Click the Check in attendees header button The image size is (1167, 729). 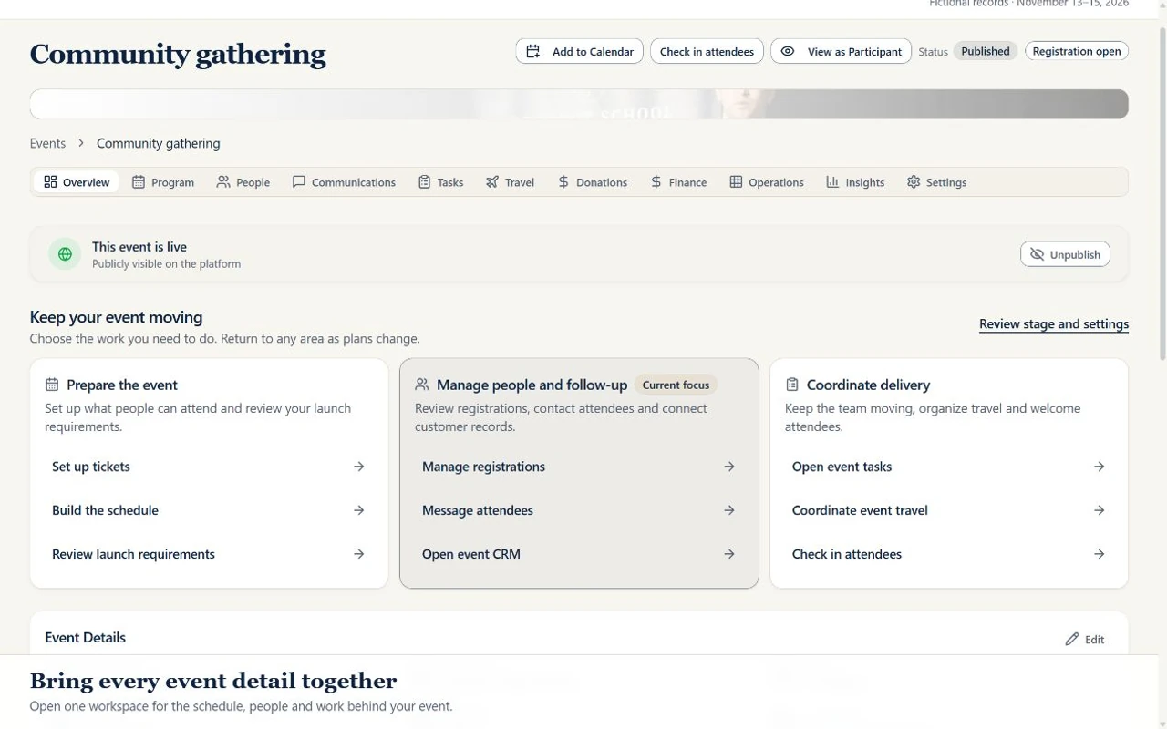point(707,51)
